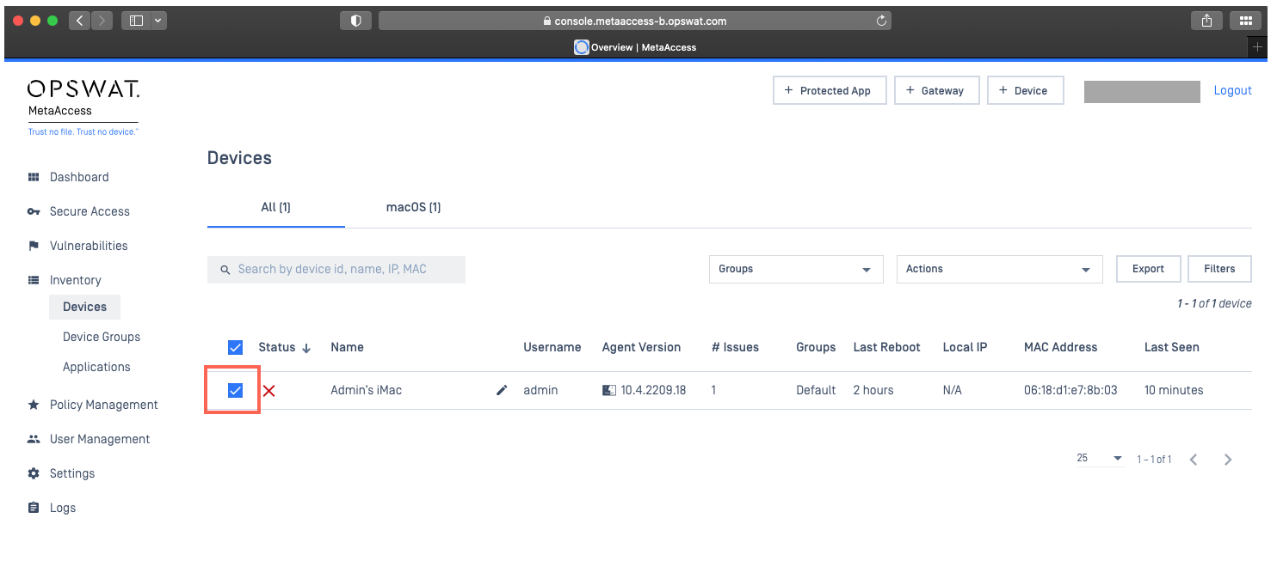Open Device Groups in the sidebar

[x=102, y=337]
